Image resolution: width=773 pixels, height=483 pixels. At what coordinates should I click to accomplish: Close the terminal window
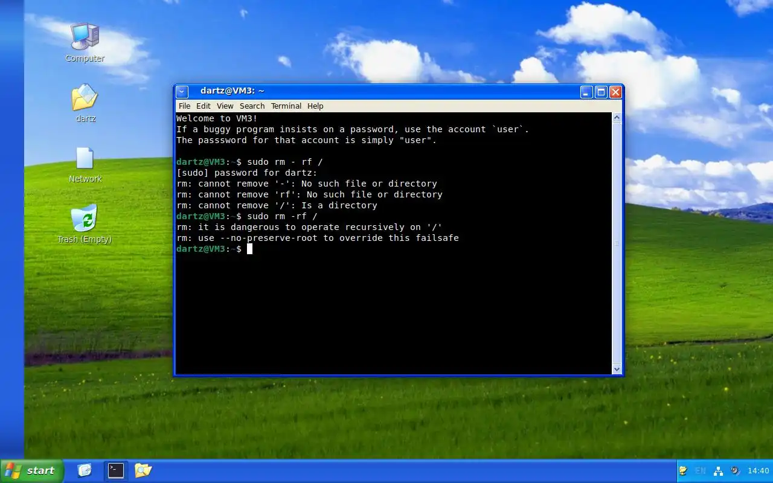(615, 92)
